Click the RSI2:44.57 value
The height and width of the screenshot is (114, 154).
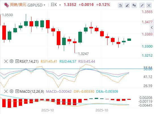(x=68, y=62)
